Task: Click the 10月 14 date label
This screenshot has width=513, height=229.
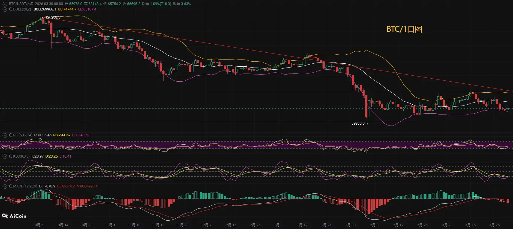Action: point(62,225)
